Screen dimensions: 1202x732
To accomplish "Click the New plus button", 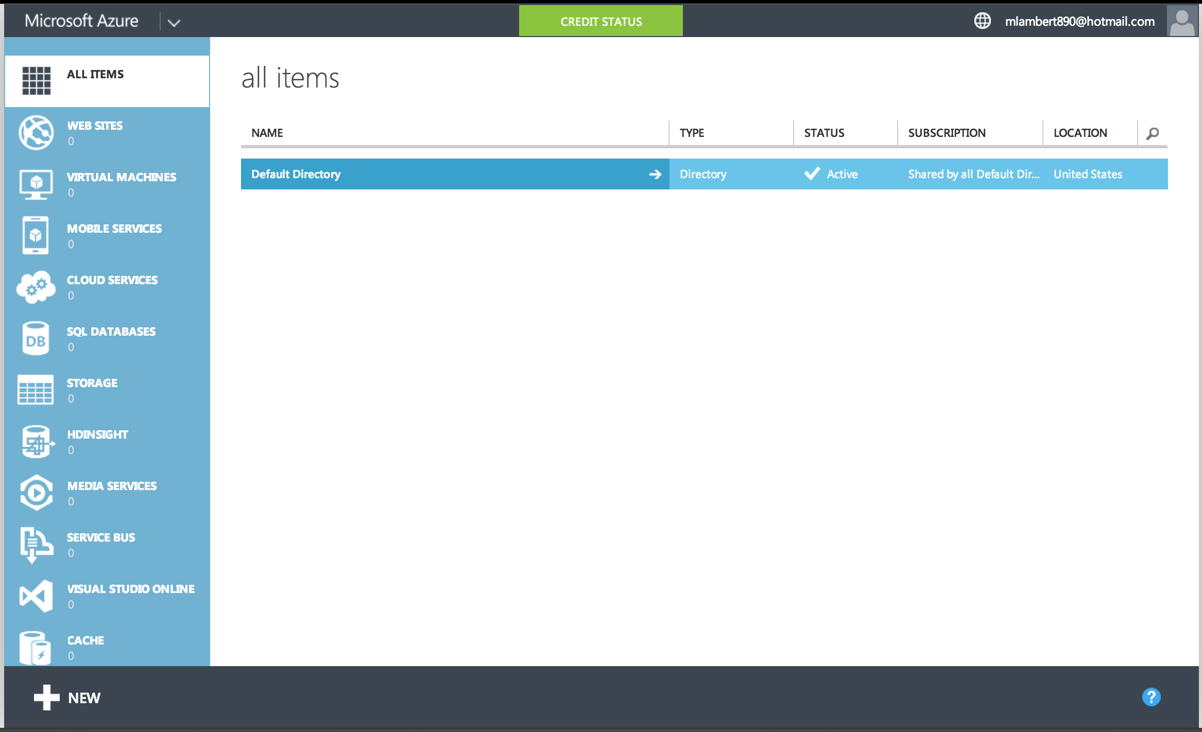I will coord(67,698).
